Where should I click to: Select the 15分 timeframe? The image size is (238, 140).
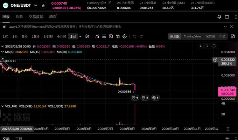[x=35, y=36]
